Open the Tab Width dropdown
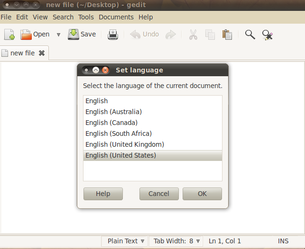 pyautogui.click(x=176, y=241)
